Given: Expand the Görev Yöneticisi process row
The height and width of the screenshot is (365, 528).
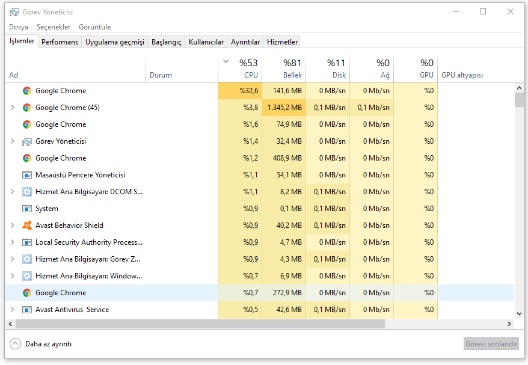Looking at the screenshot, I should (x=13, y=141).
